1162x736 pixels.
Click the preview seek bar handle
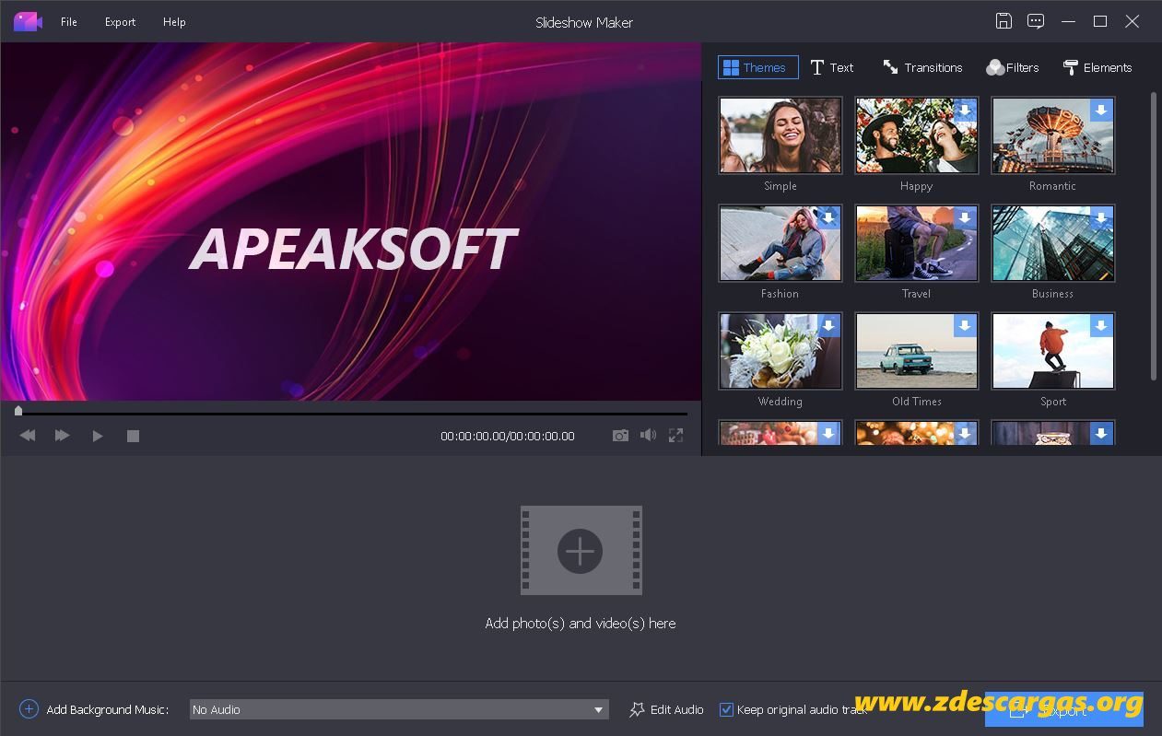18,411
